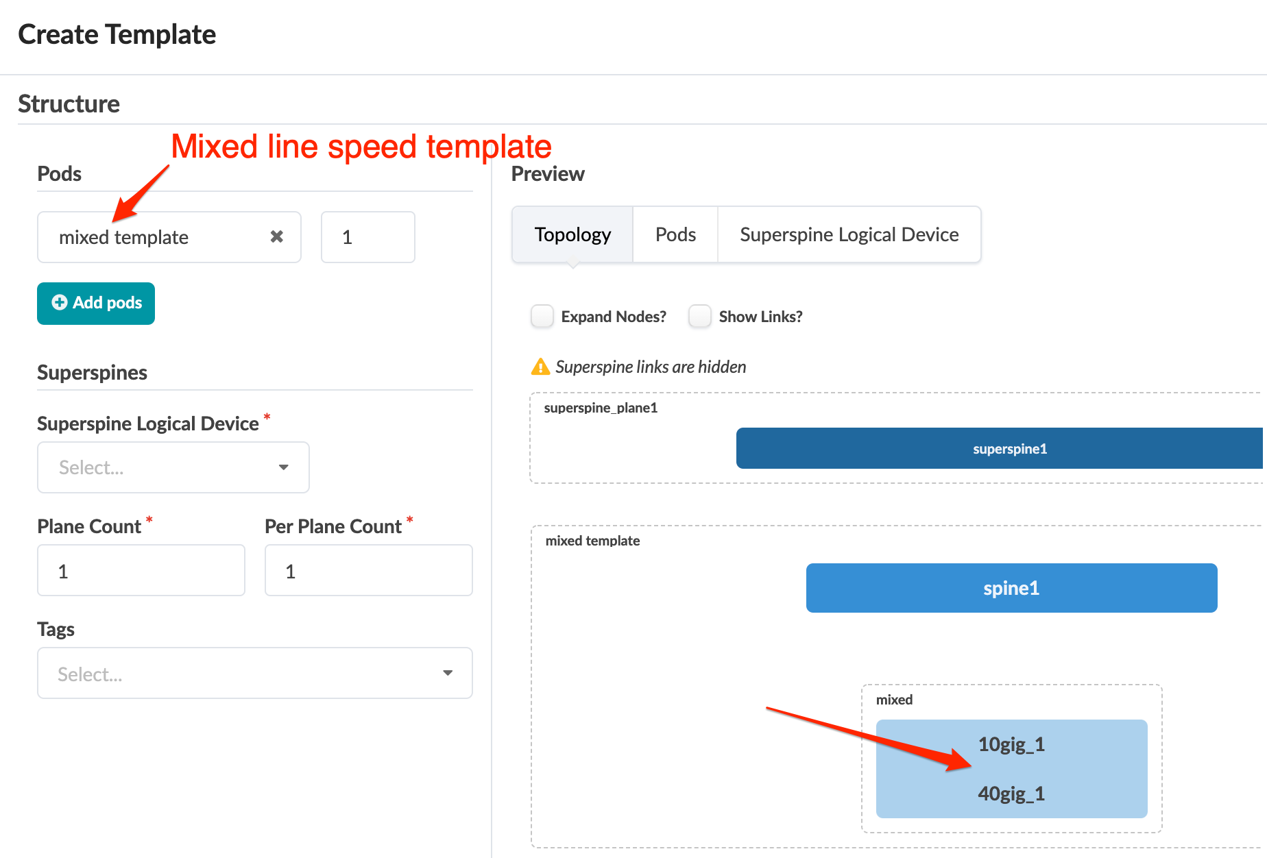The height and width of the screenshot is (858, 1267).
Task: Click the 10gig_1 leaf node
Action: coord(1011,744)
